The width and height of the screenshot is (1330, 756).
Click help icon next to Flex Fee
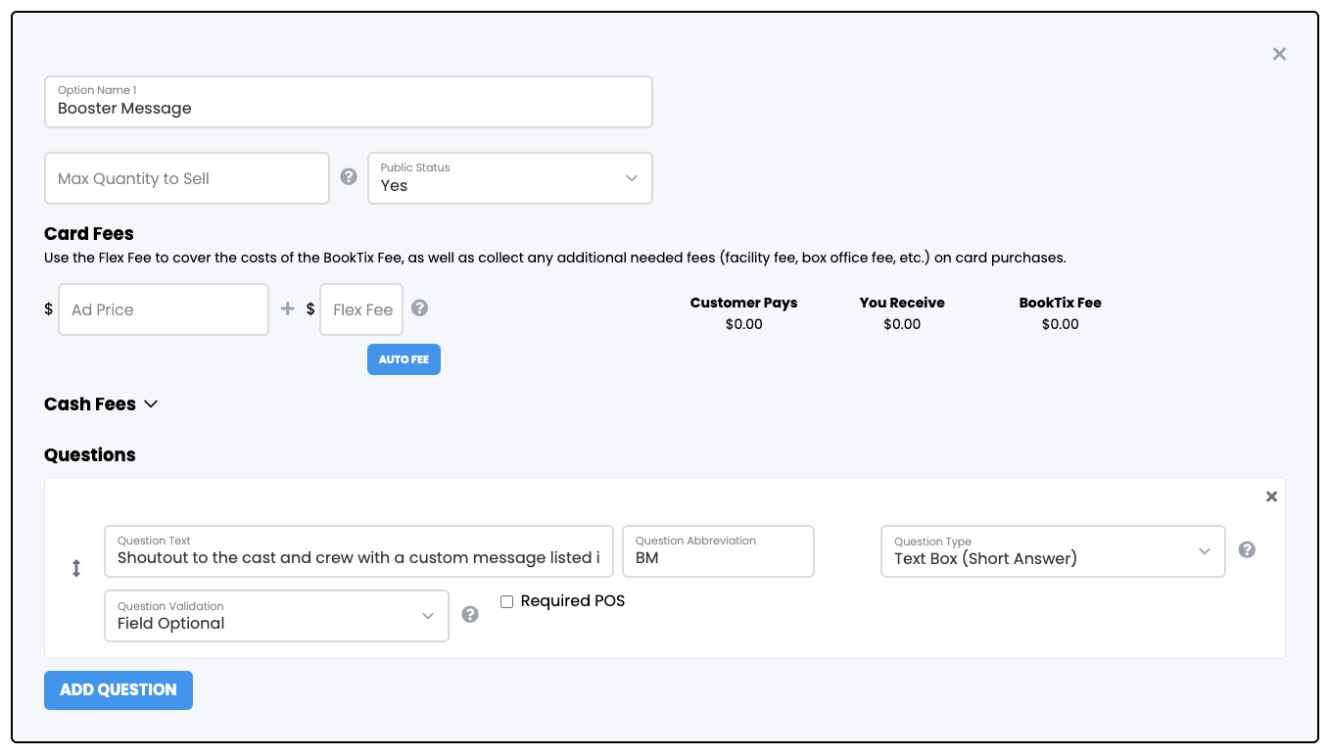419,308
